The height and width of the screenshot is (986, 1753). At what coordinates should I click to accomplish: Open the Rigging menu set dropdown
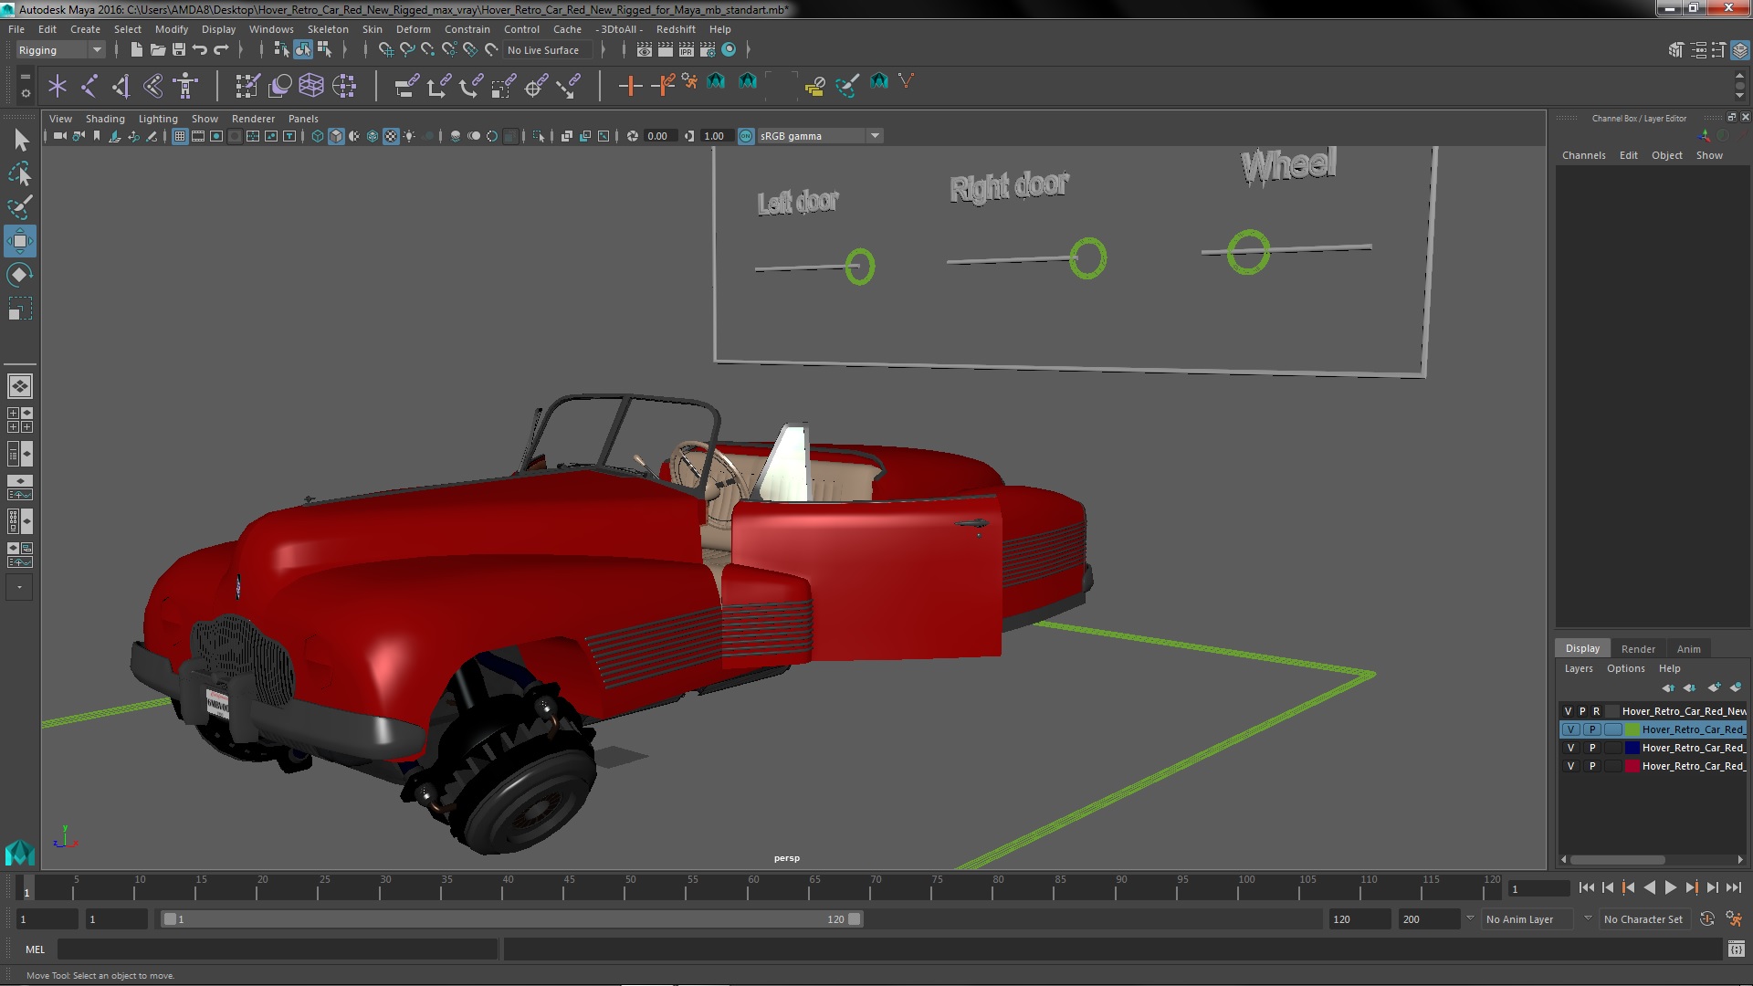tap(60, 50)
